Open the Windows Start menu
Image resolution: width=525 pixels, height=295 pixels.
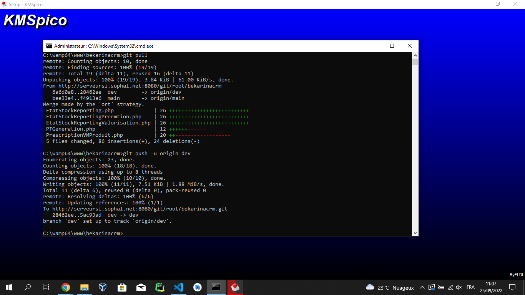coord(9,287)
